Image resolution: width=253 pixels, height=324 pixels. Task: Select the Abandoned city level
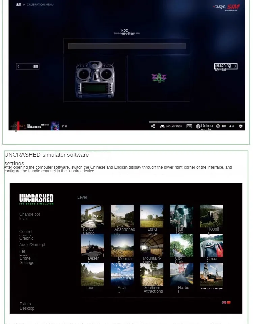click(x=122, y=216)
